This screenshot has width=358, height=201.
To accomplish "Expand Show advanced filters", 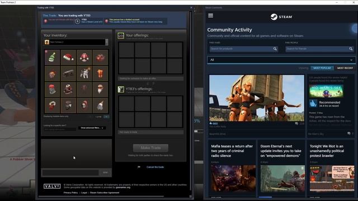I will (x=92, y=128).
